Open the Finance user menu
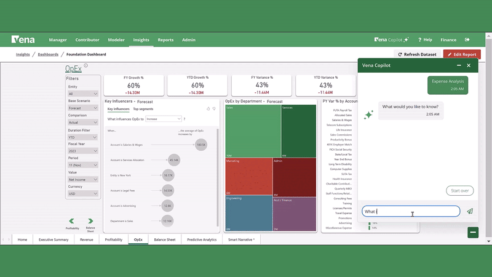Screen dimensions: 492x277 coord(448,40)
